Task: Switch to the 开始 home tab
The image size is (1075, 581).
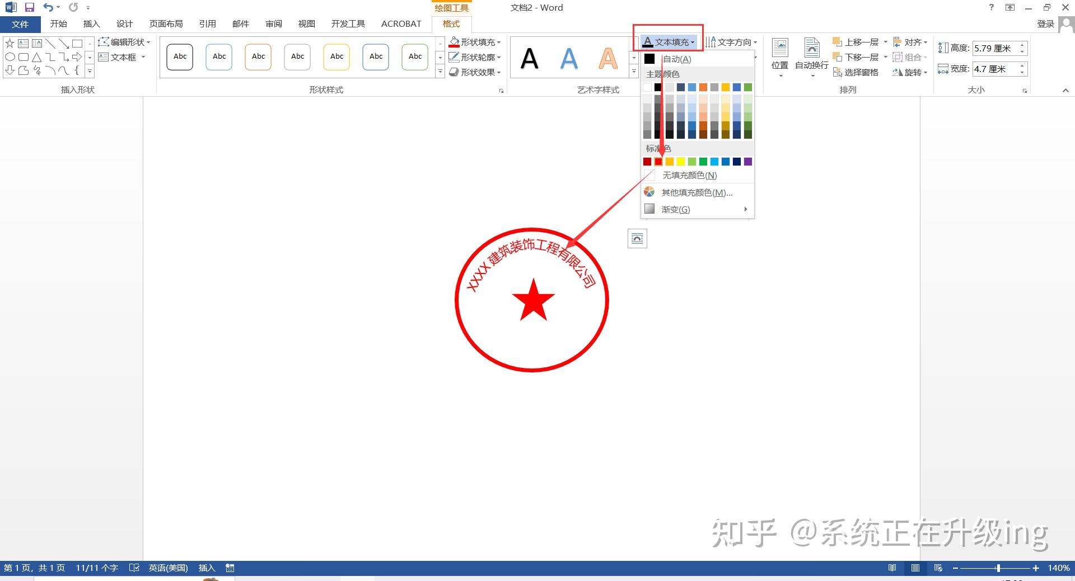Action: click(x=58, y=24)
